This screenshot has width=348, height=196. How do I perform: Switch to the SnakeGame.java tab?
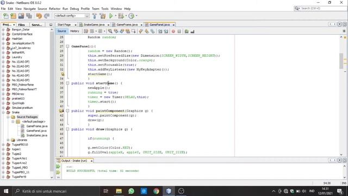pos(94,24)
